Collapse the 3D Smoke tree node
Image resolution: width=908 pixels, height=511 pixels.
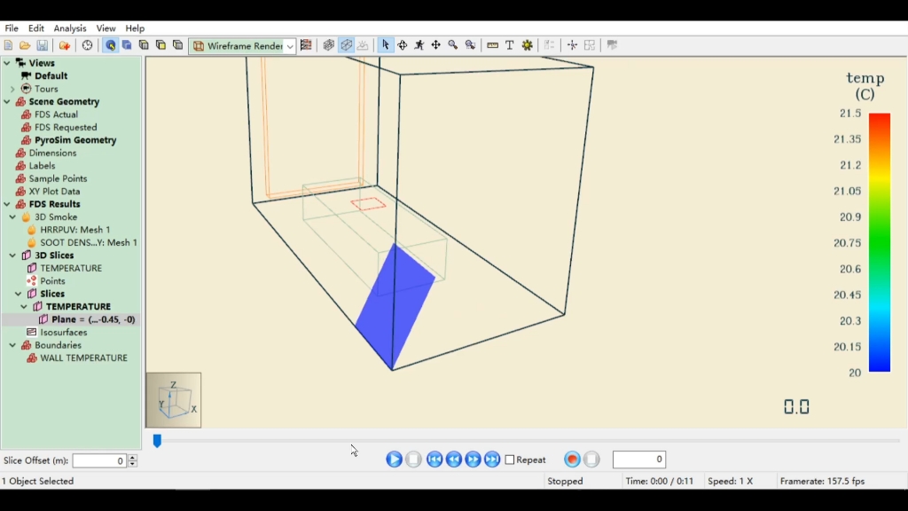[12, 216]
